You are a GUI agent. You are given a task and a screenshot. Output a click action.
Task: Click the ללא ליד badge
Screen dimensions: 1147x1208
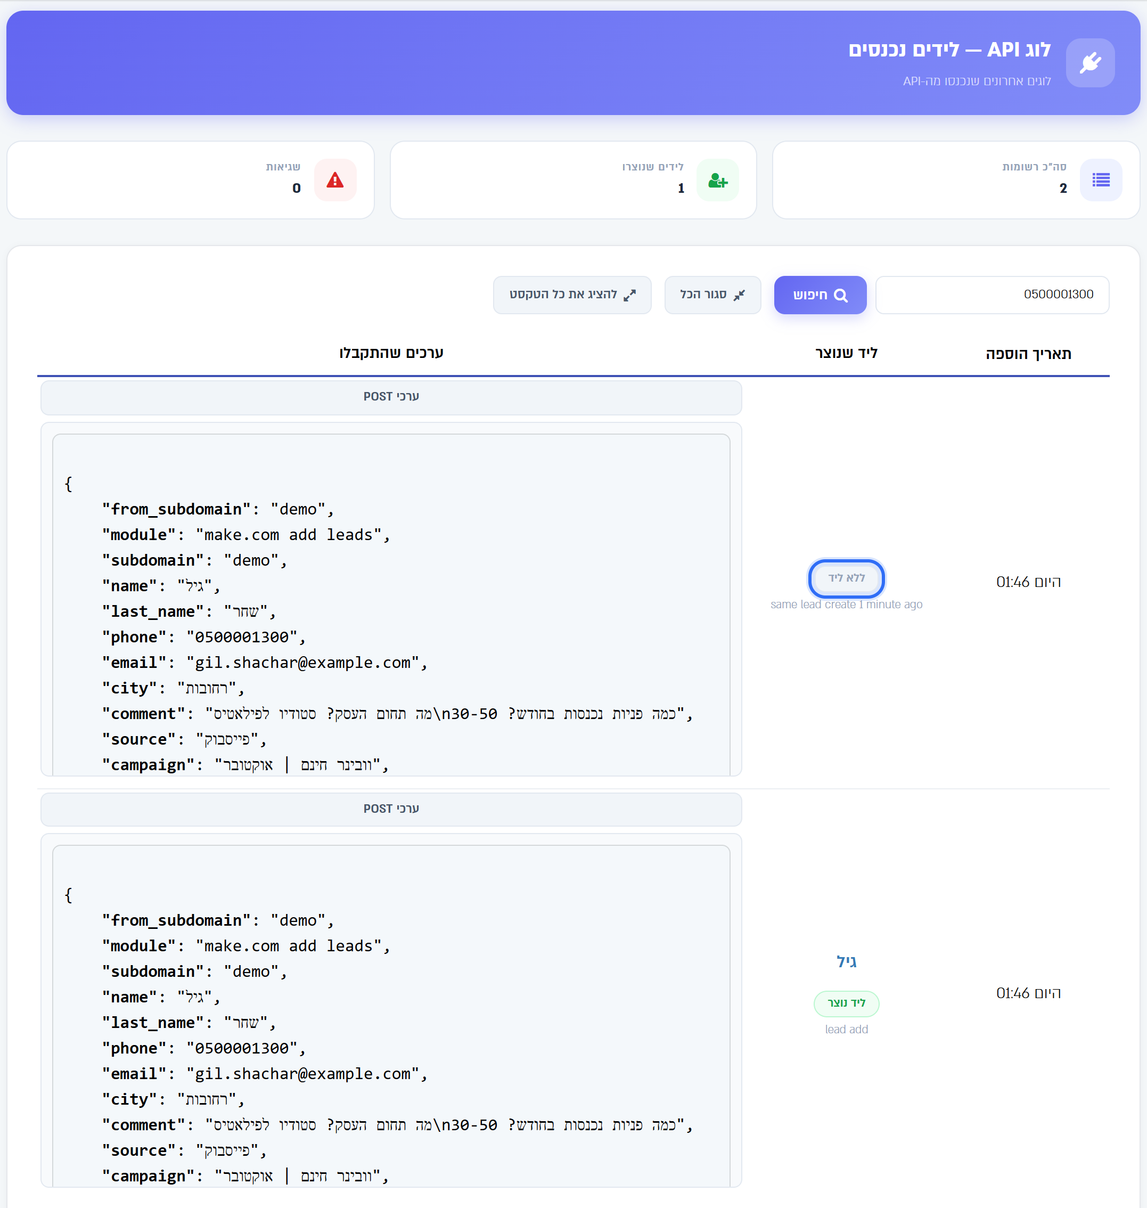click(x=846, y=578)
